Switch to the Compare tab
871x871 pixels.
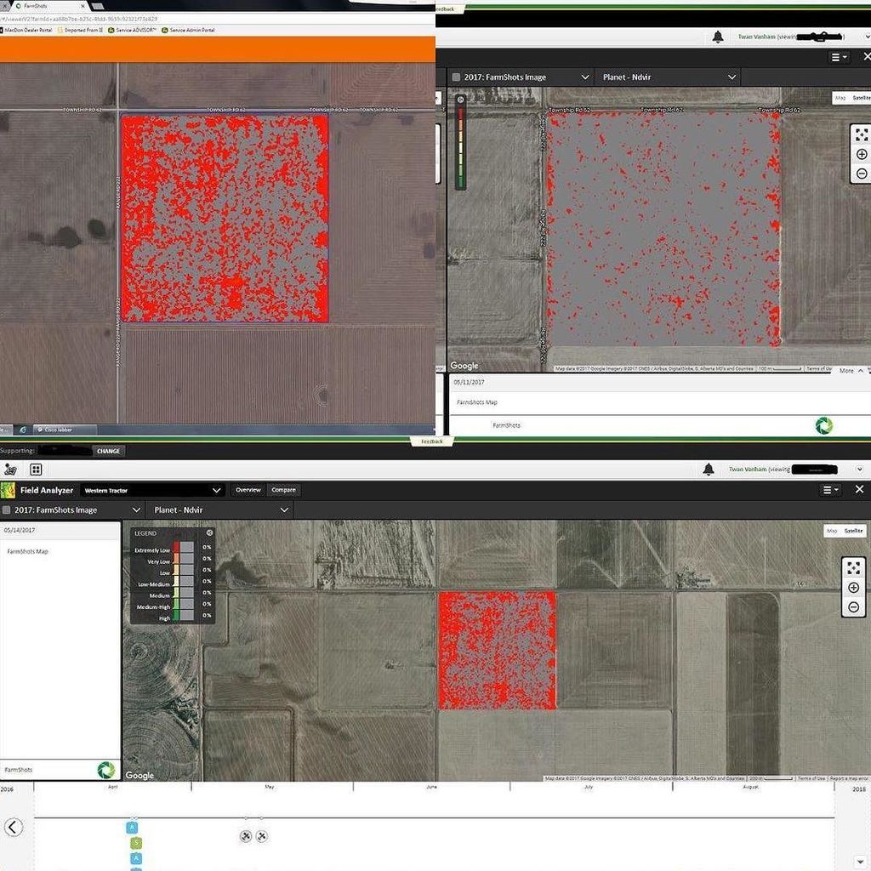(283, 490)
